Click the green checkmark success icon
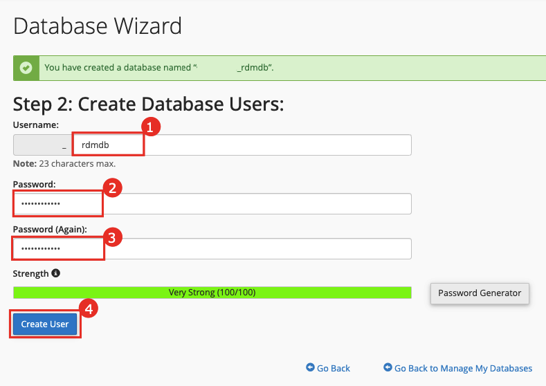Image resolution: width=546 pixels, height=386 pixels. [26, 68]
